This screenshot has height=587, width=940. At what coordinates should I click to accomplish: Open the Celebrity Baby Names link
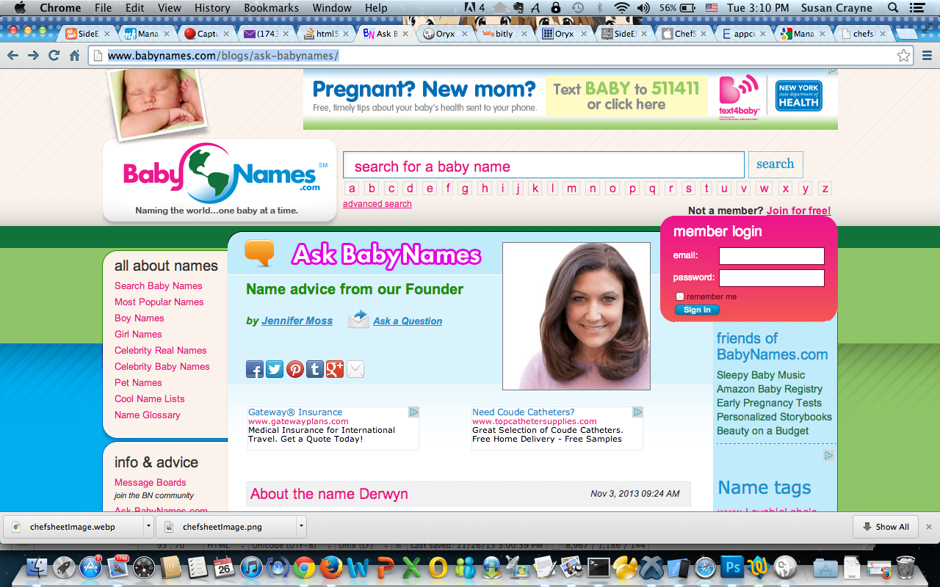coord(162,366)
